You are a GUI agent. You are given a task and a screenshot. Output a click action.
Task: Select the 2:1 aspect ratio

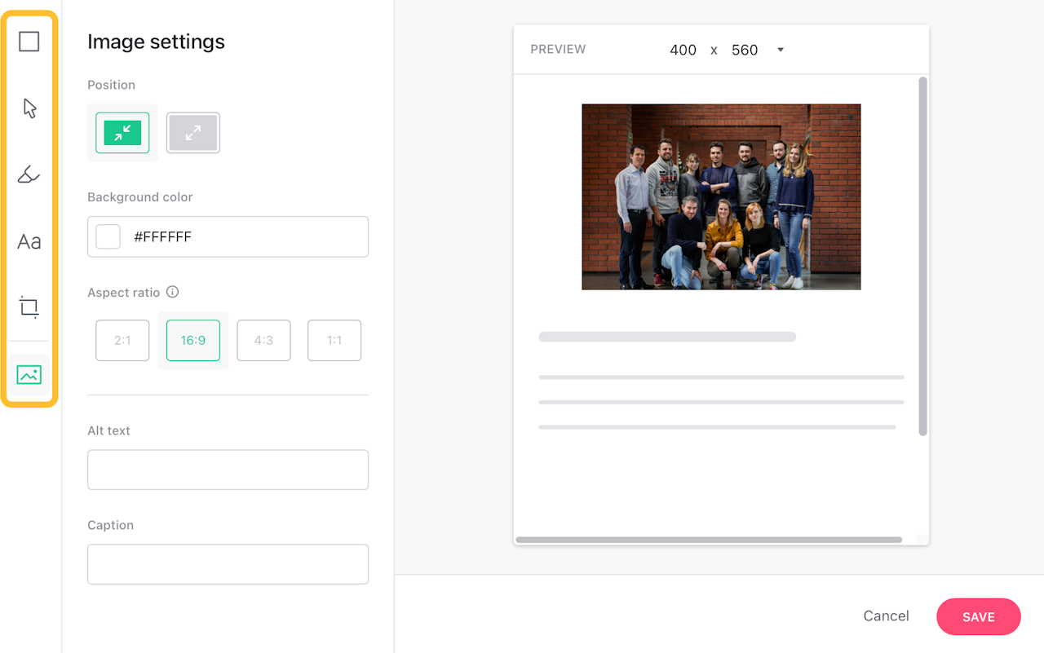point(122,340)
